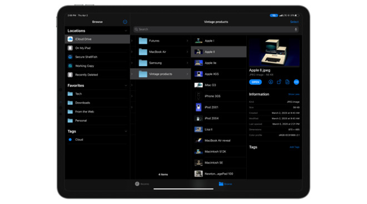Open the blue ellipsis more-actions button
Image resolution: width=367 pixels, height=204 pixels.
pos(296,82)
